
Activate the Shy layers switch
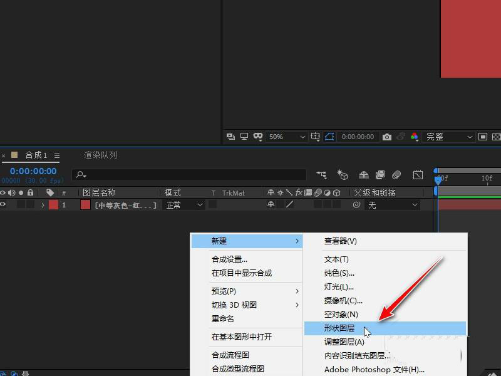tap(363, 177)
